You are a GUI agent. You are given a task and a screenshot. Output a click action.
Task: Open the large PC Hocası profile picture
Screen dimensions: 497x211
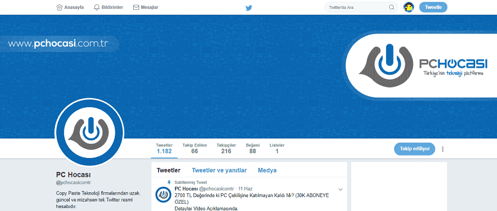click(89, 132)
